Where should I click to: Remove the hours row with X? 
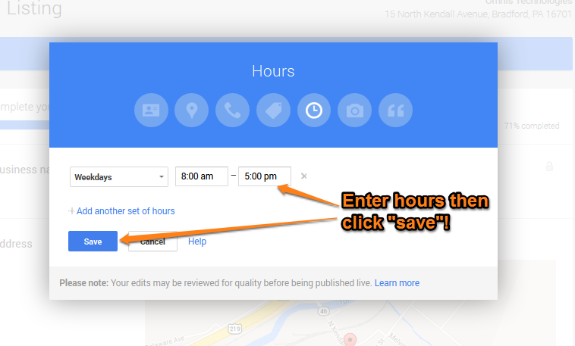(304, 176)
